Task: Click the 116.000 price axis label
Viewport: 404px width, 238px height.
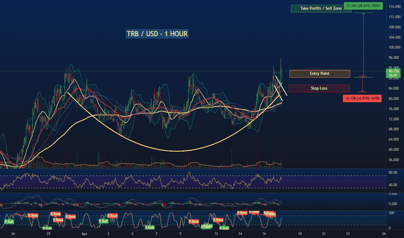Action: [x=394, y=6]
